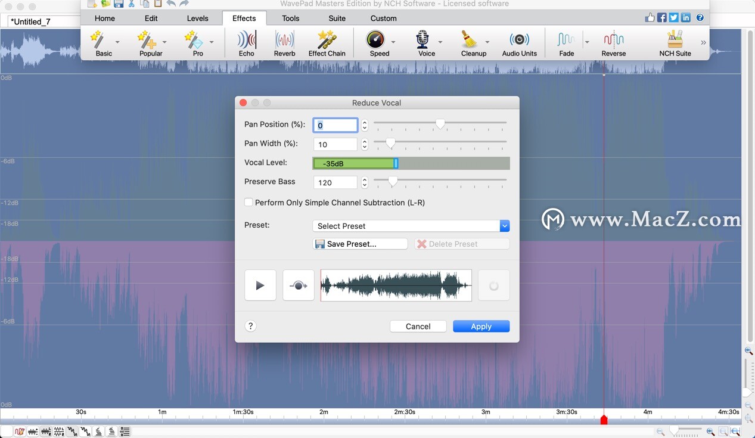Viewport: 755px width, 438px height.
Task: Click the red playhead marker on timeline
Action: [x=604, y=420]
